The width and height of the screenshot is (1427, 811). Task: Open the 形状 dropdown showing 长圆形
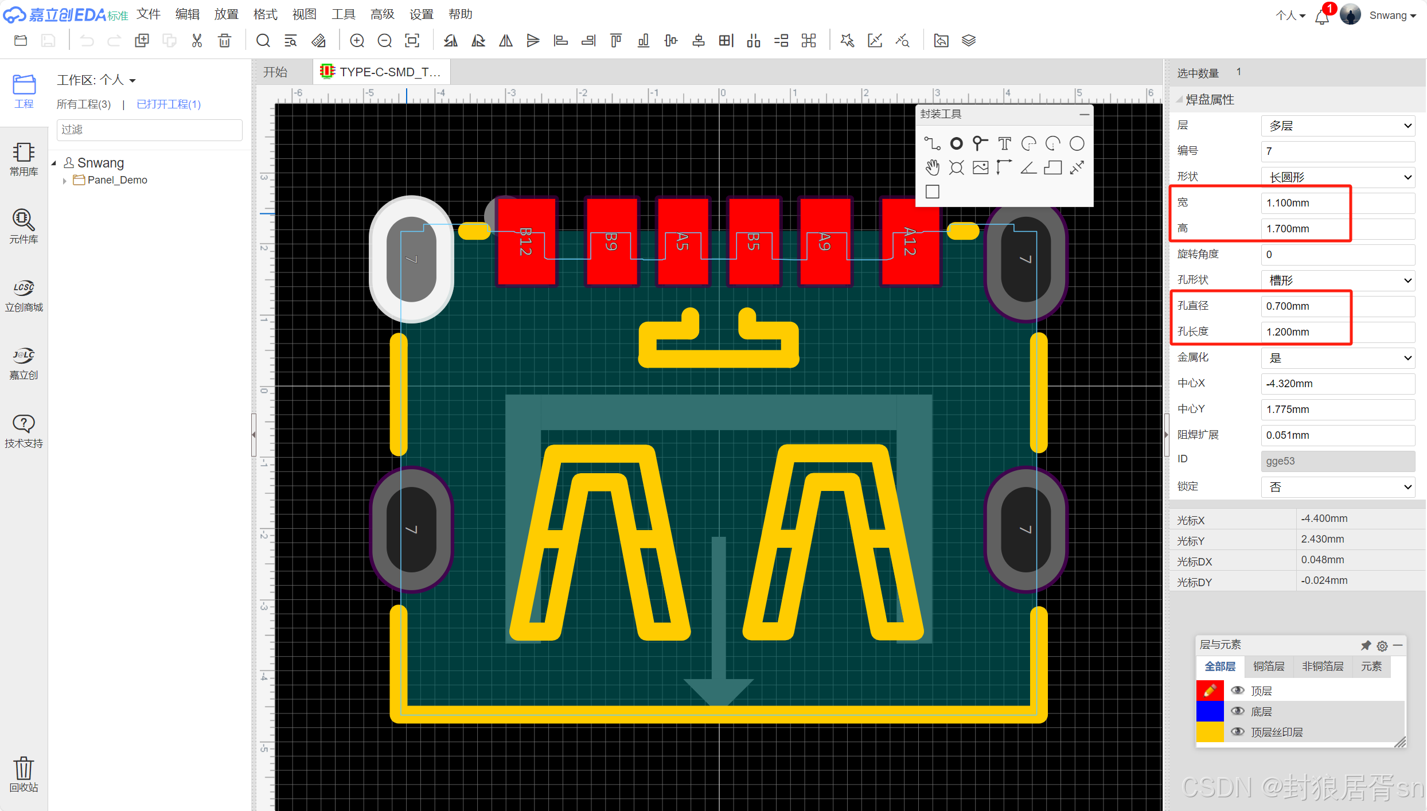pos(1338,177)
